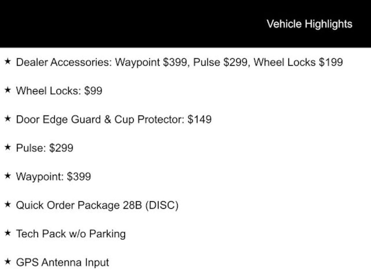Select the star bullet for Pulse: $299
Screen dimensions: 371x278
(8, 147)
